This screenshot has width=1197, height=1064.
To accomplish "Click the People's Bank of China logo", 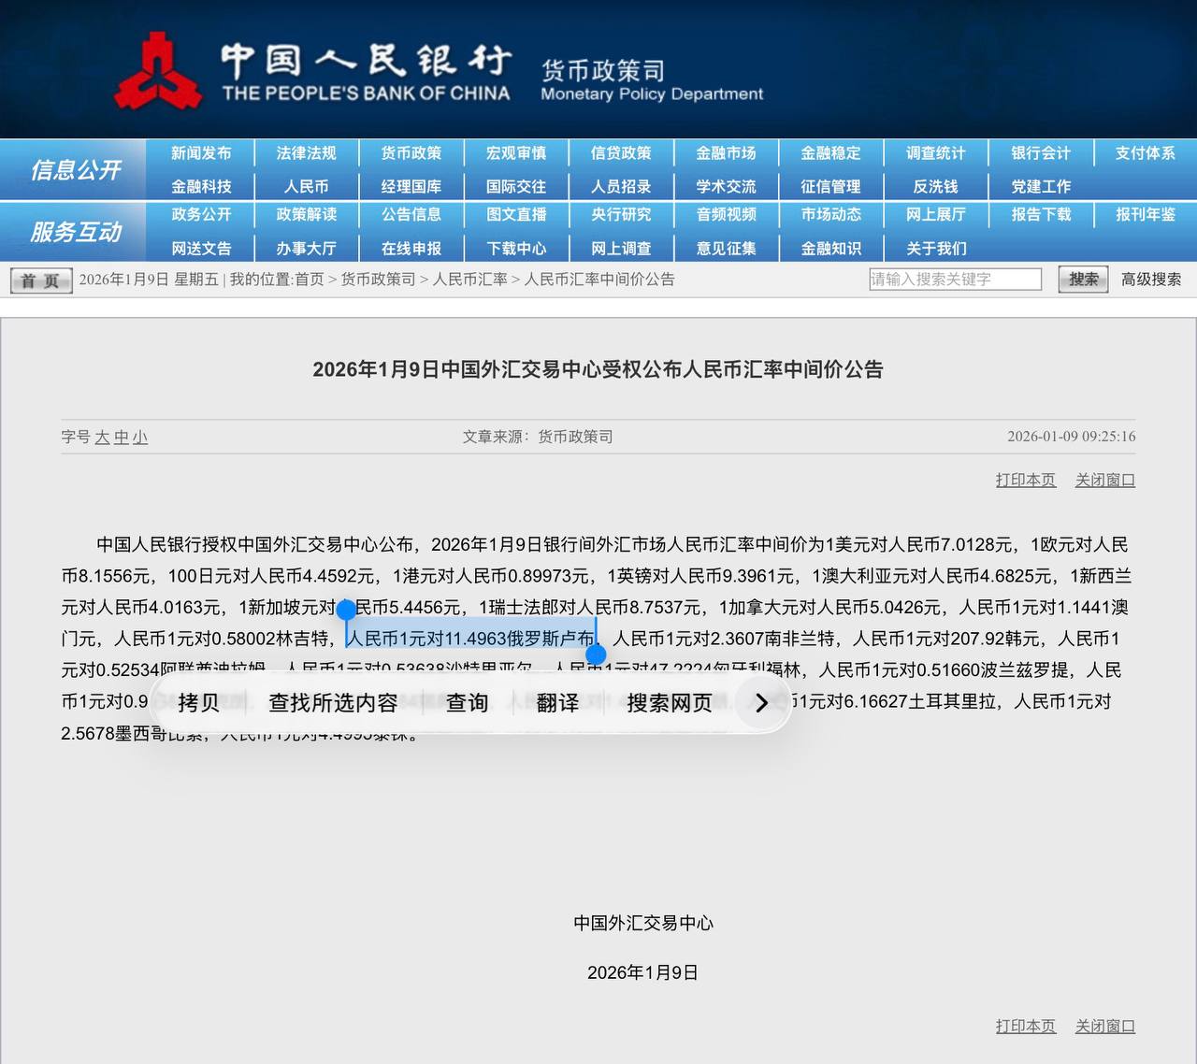I will pos(157,71).
